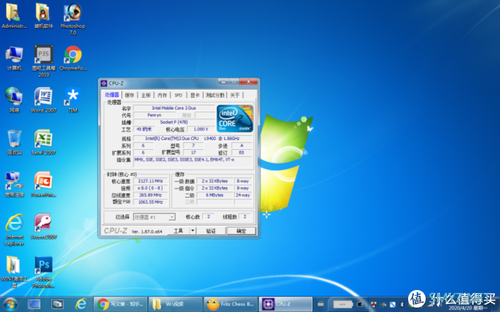Open the WIN7激活工具 folder icon
The image size is (500, 312).
(14, 272)
